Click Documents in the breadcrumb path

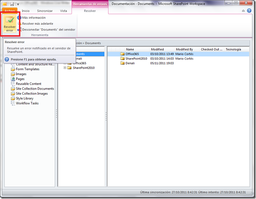pyautogui.click(x=93, y=43)
